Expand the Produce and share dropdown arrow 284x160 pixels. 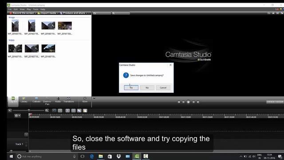[x=87, y=13]
